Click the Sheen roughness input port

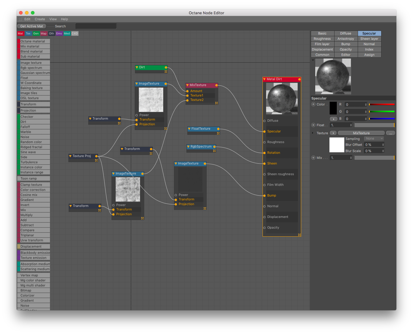click(264, 174)
